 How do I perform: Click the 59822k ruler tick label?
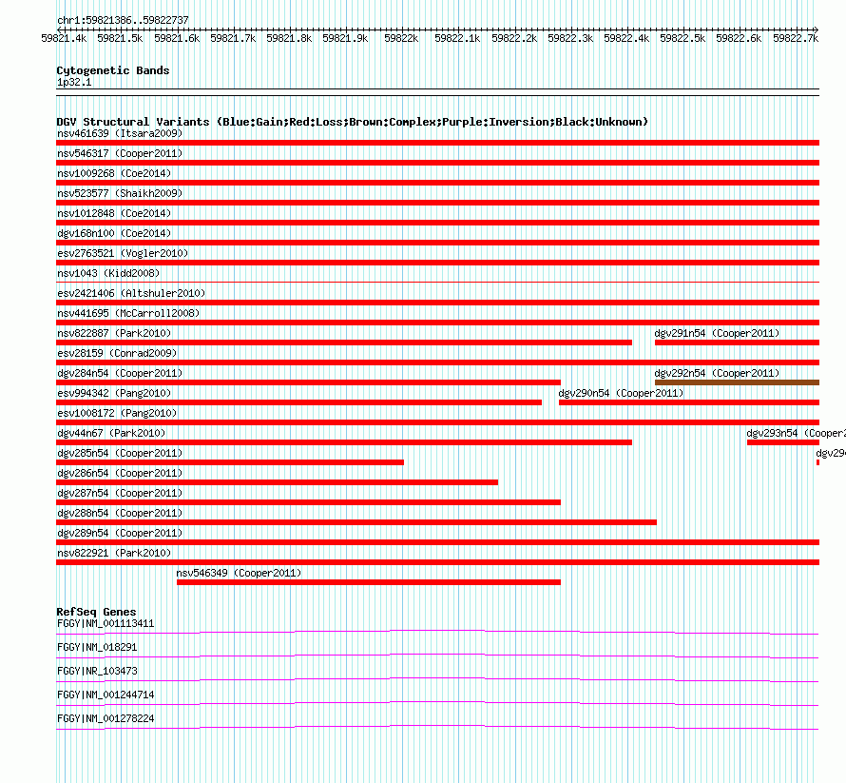coord(401,38)
